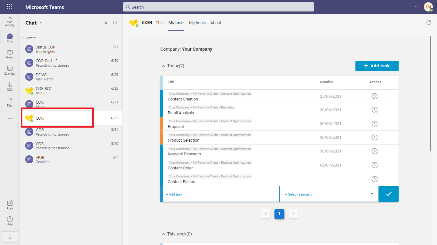Viewport: 437px width, 245px height.
Task: Start timer for Retail Analysis task
Action: (x=375, y=110)
